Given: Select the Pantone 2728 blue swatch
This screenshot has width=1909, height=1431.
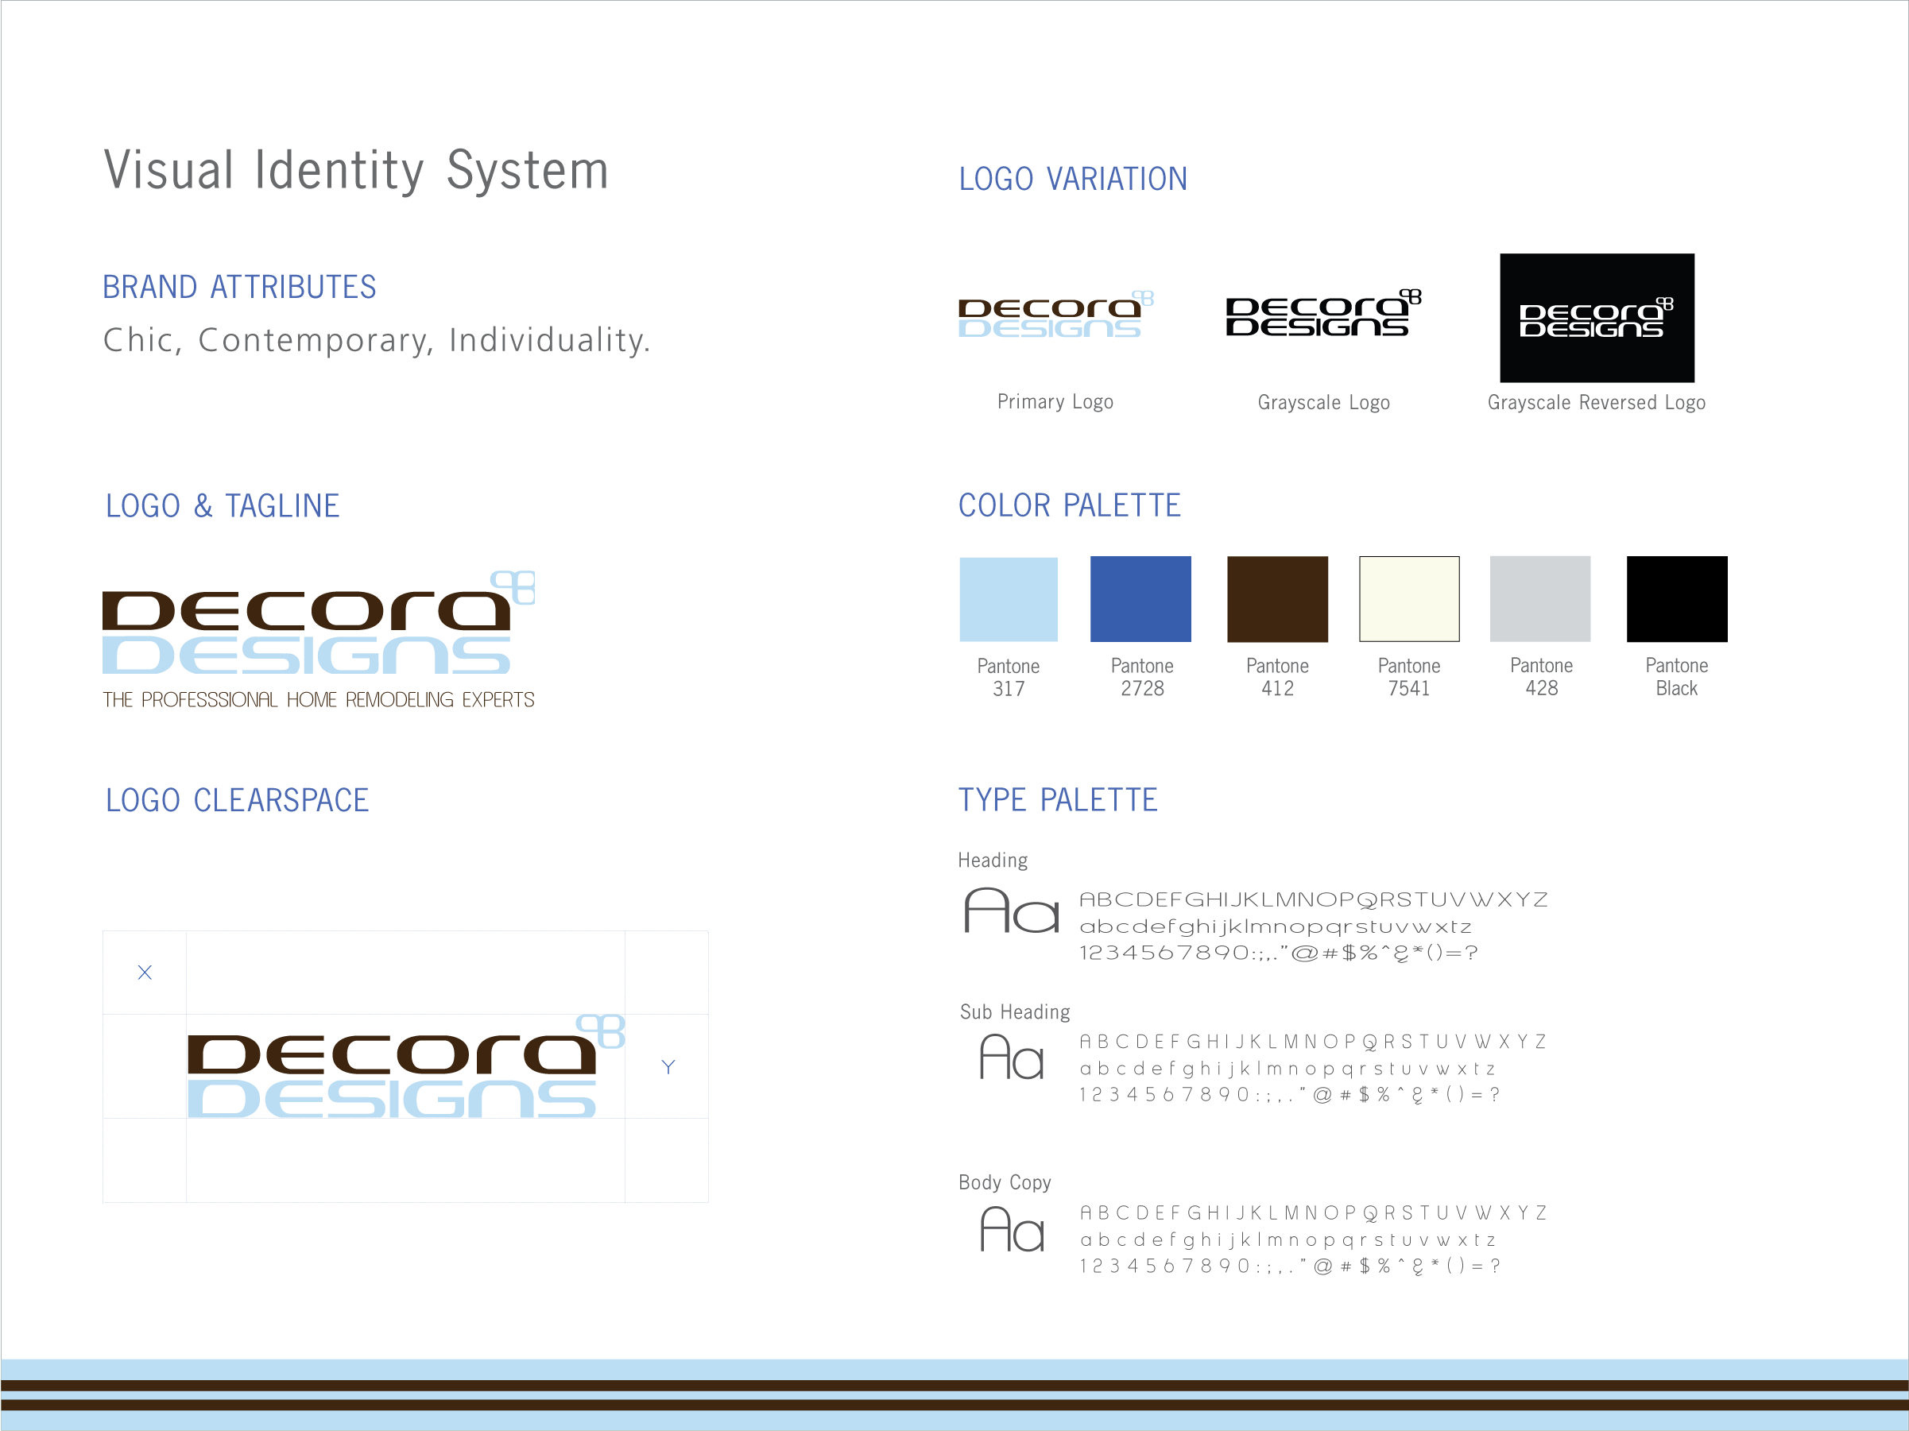Looking at the screenshot, I should [x=1140, y=599].
